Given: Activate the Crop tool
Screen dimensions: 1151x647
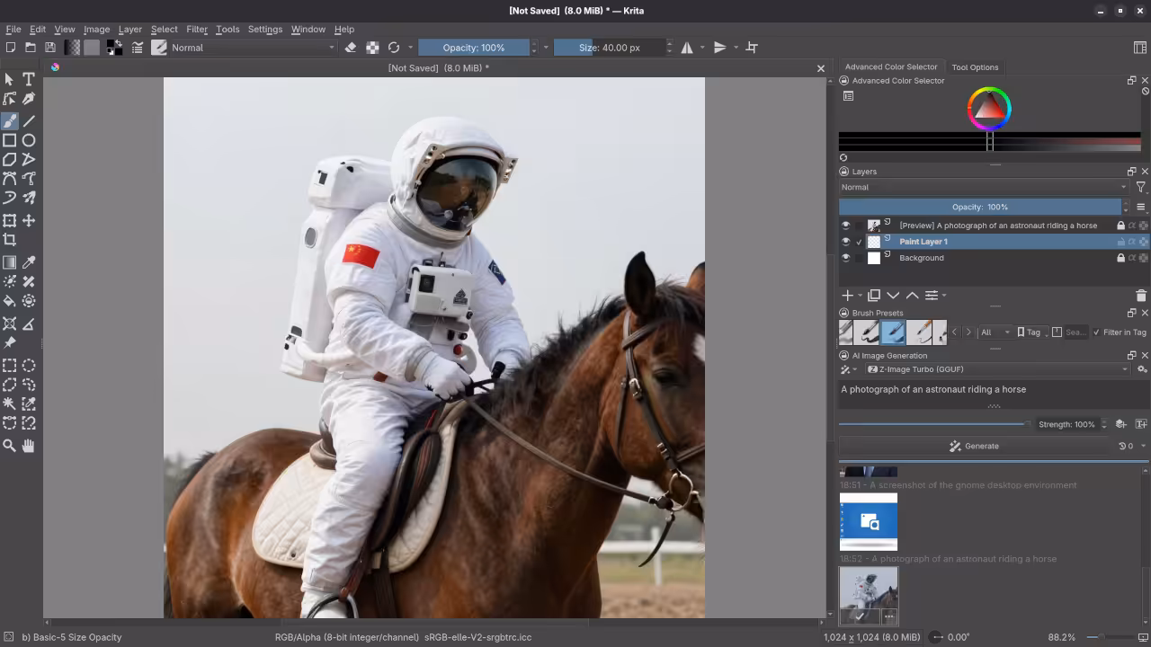Looking at the screenshot, I should (x=11, y=239).
